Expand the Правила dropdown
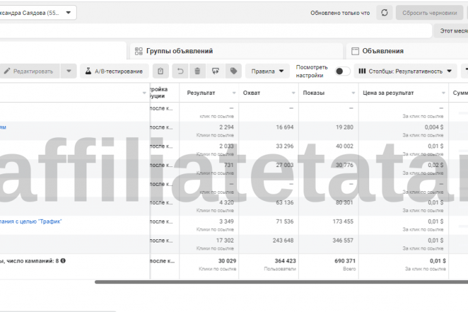 pyautogui.click(x=267, y=71)
